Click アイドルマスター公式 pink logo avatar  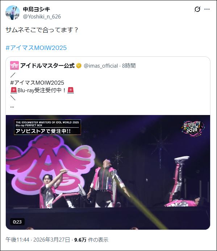point(14,65)
